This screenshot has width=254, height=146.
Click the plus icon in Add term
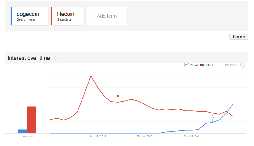pyautogui.click(x=95, y=16)
